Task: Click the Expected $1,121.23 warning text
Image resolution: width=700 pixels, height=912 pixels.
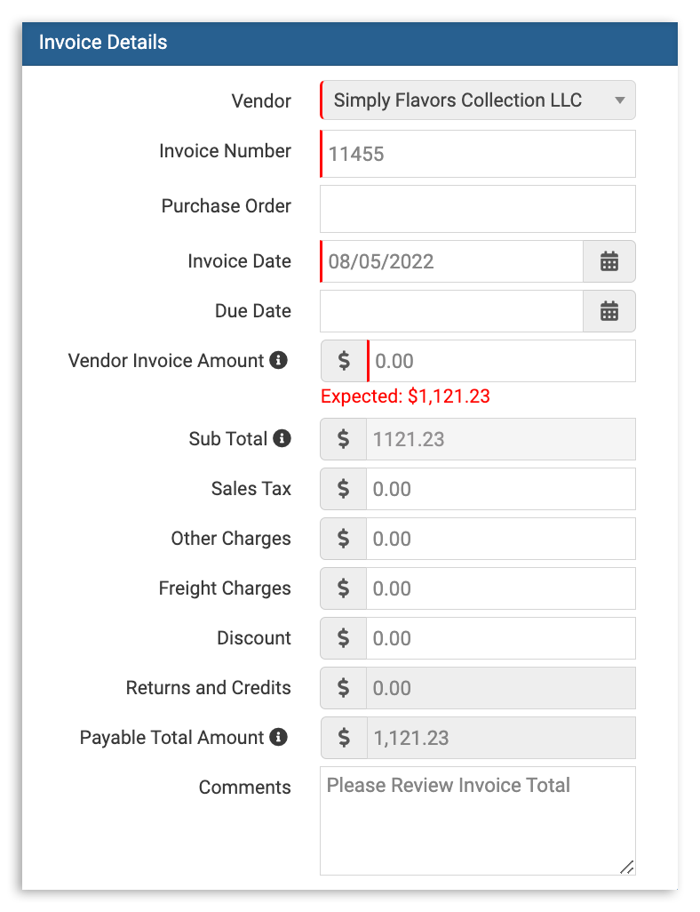Action: [x=404, y=396]
